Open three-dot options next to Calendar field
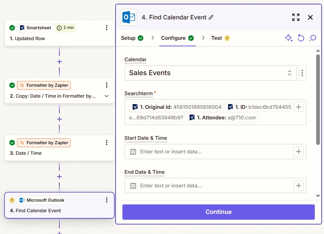Image resolution: width=324 pixels, height=234 pixels. [302, 73]
